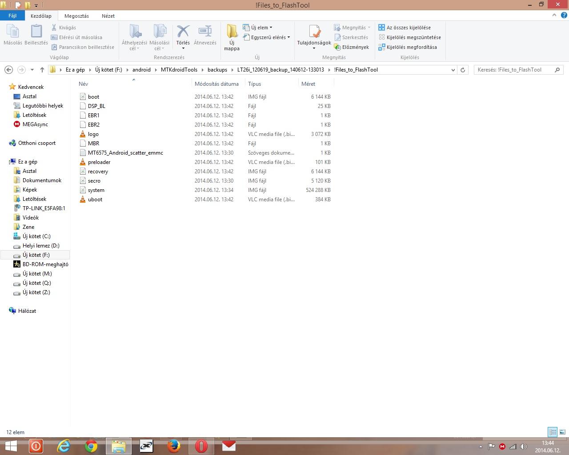Screen dimensions: 569x455
Task: Click the backups breadcrumb segment
Action: click(217, 70)
